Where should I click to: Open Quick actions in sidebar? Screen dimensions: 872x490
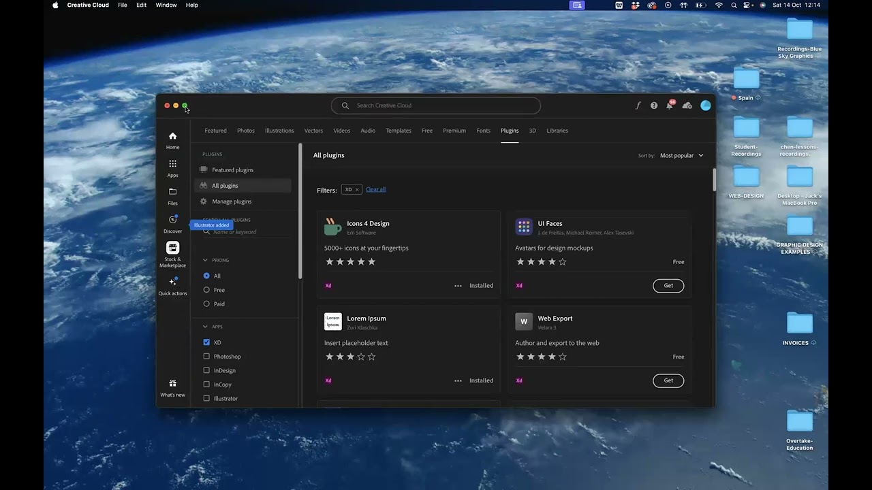[172, 286]
